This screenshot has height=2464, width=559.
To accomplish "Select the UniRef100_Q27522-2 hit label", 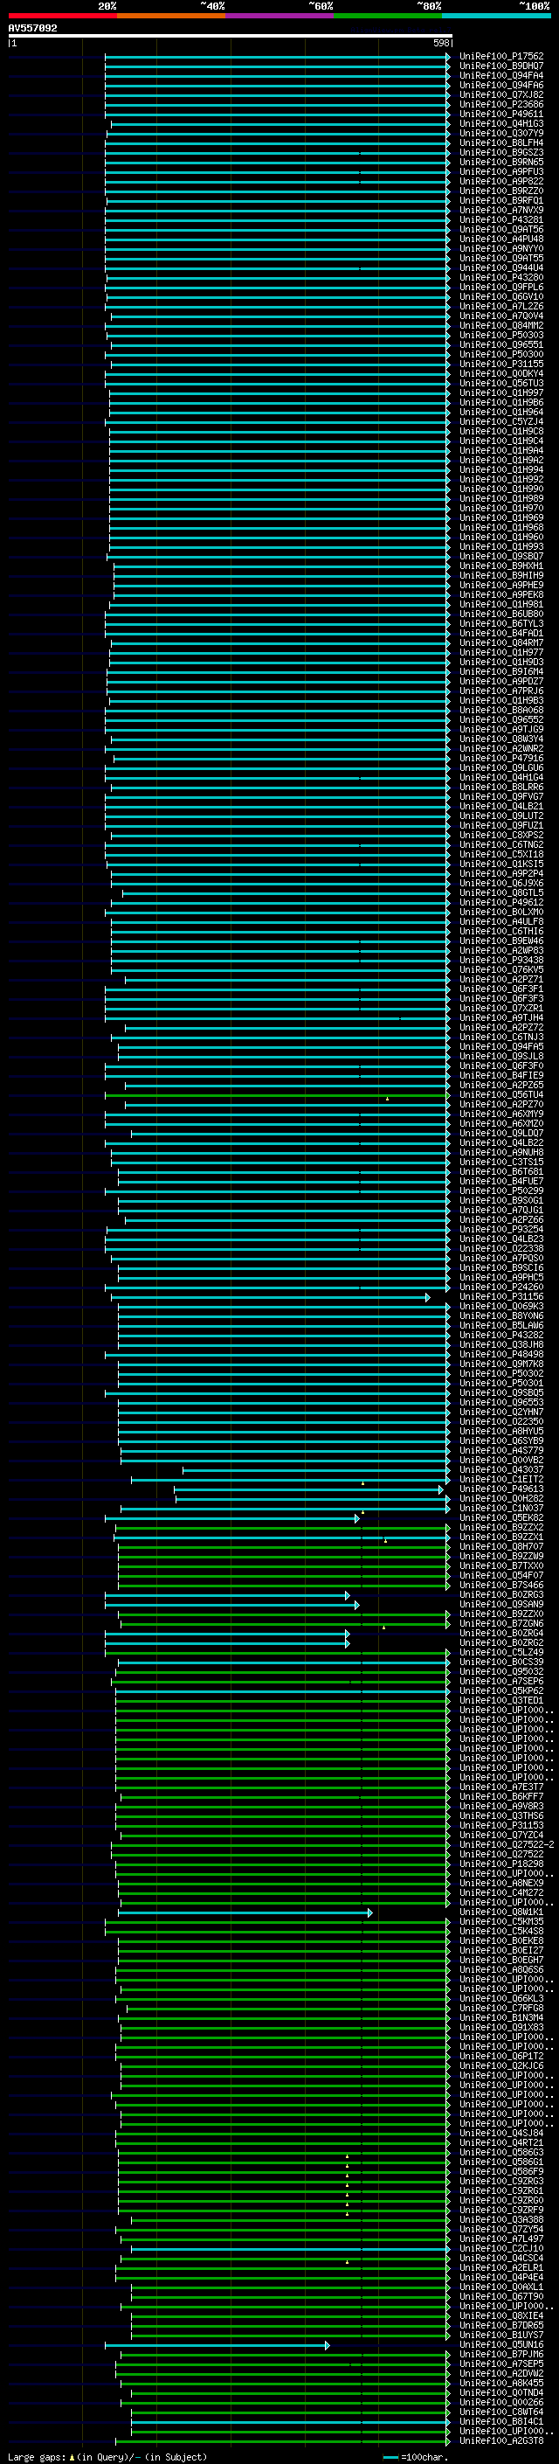I will tap(507, 1844).
